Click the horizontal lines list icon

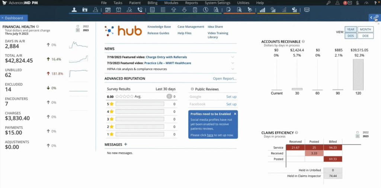(163, 10)
